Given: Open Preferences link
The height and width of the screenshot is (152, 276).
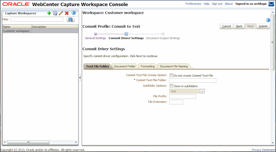Looking at the screenshot, I should click(193, 4).
